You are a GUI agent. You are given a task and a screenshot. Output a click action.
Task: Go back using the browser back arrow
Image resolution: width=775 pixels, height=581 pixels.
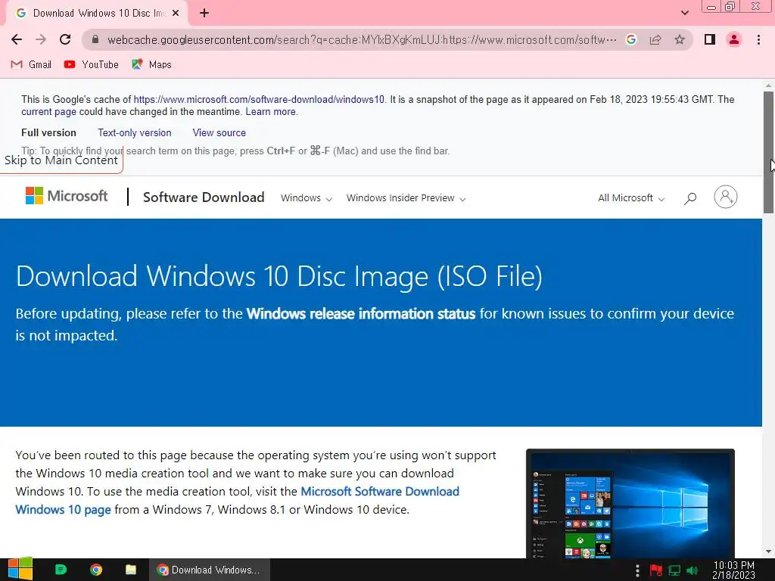point(17,39)
